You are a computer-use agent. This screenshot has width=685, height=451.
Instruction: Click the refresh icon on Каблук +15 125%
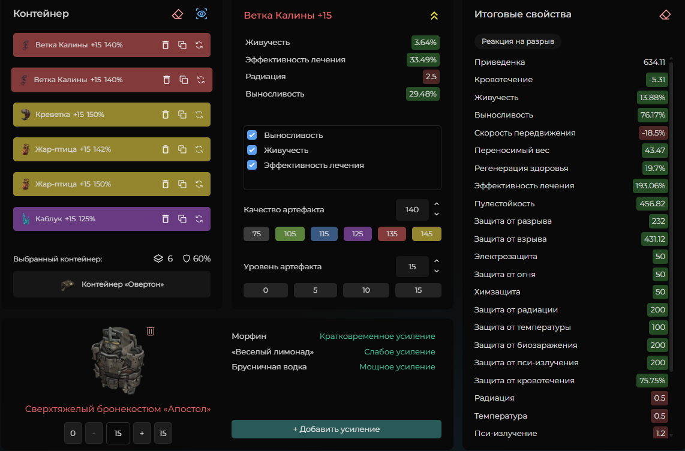[x=199, y=219]
